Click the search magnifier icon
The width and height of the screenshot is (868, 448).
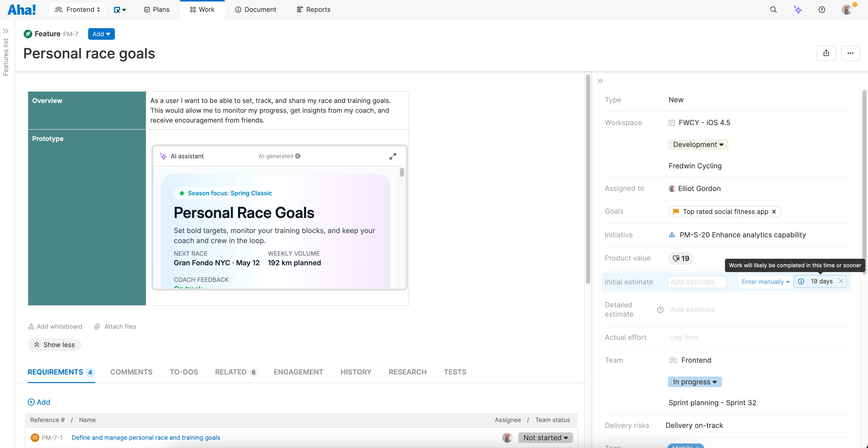(773, 10)
